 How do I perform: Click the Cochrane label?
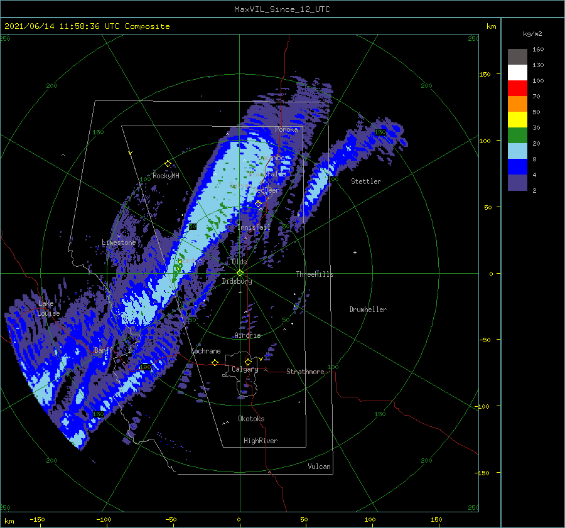coord(205,351)
